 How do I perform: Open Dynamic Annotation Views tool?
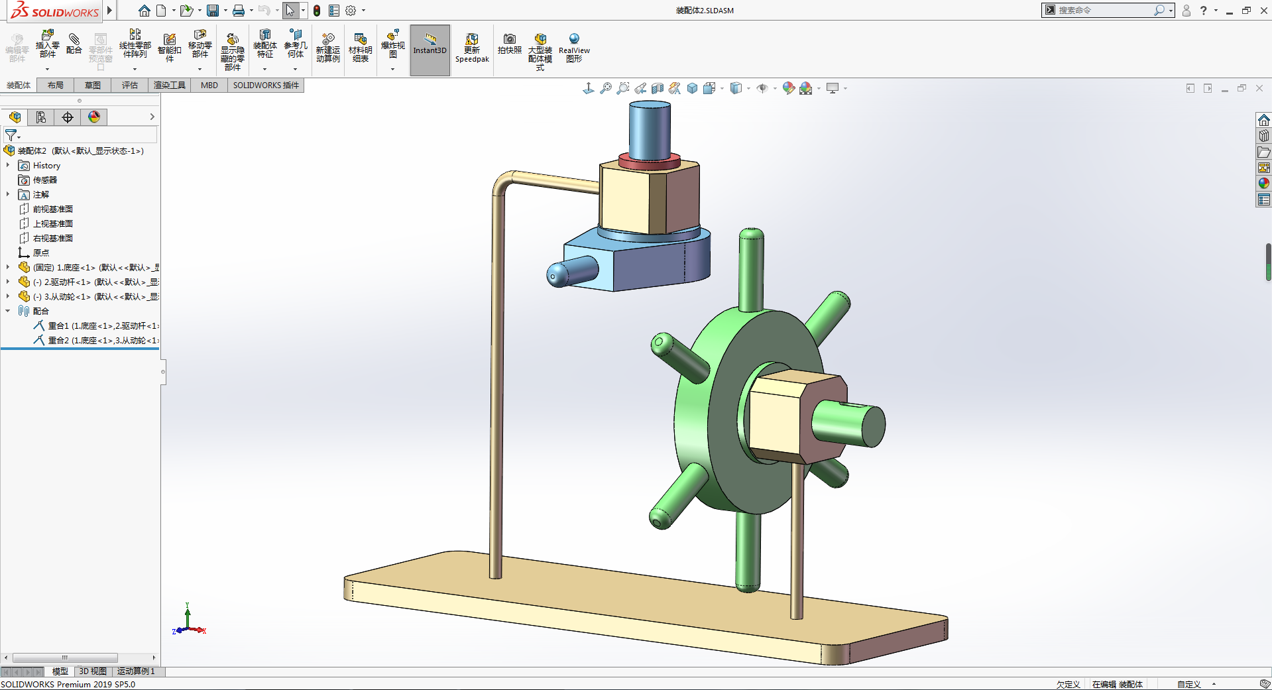(675, 88)
